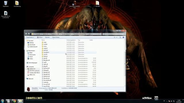Sort by the Name column header

[43, 40]
